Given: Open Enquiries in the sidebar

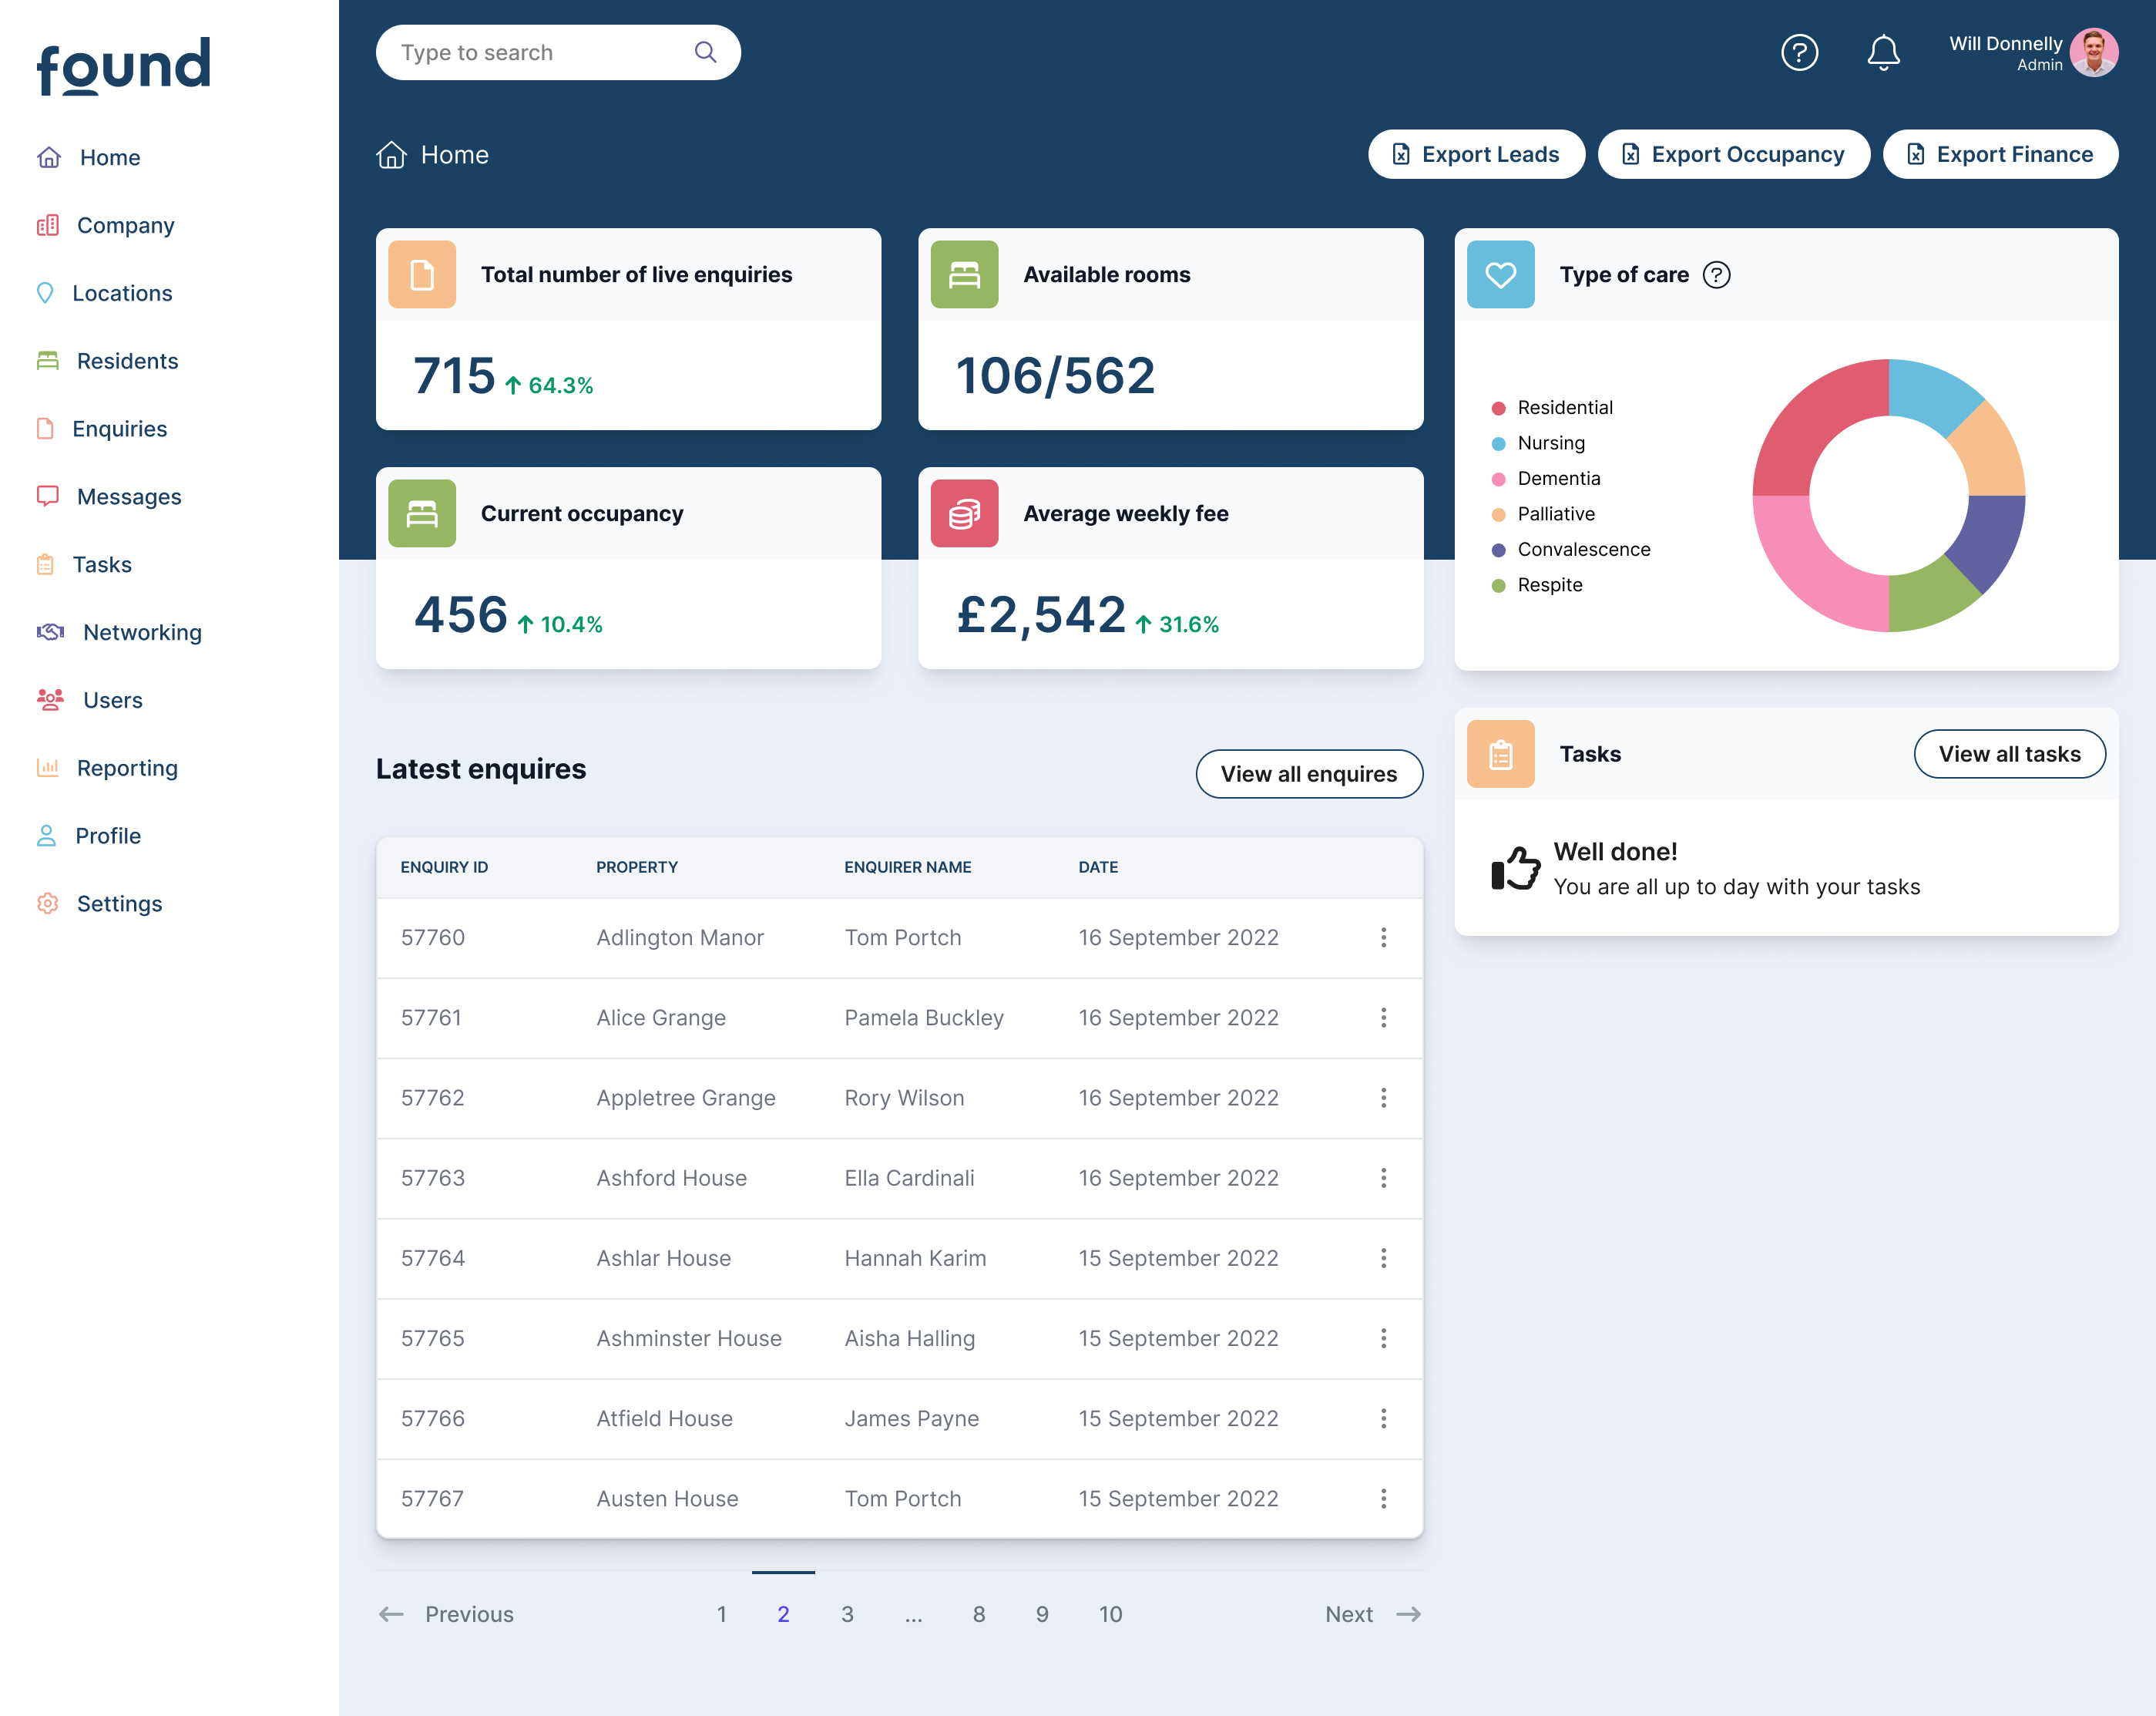Looking at the screenshot, I should 102,429.
